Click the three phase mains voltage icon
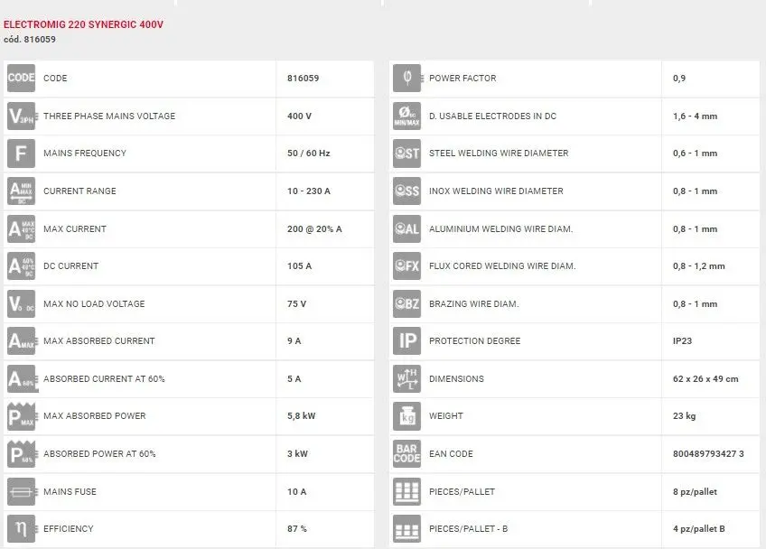This screenshot has width=766, height=549. click(x=21, y=116)
